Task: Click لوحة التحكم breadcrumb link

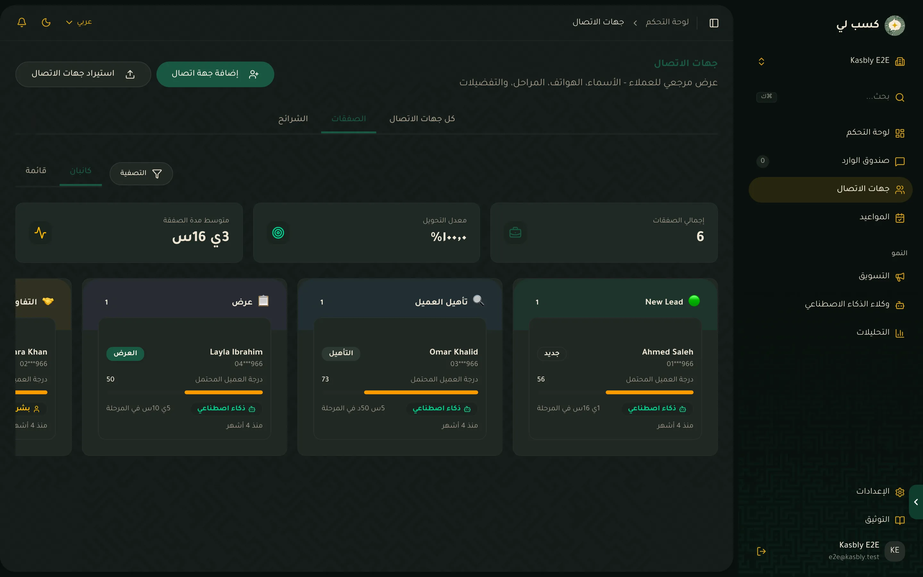Action: tap(667, 22)
